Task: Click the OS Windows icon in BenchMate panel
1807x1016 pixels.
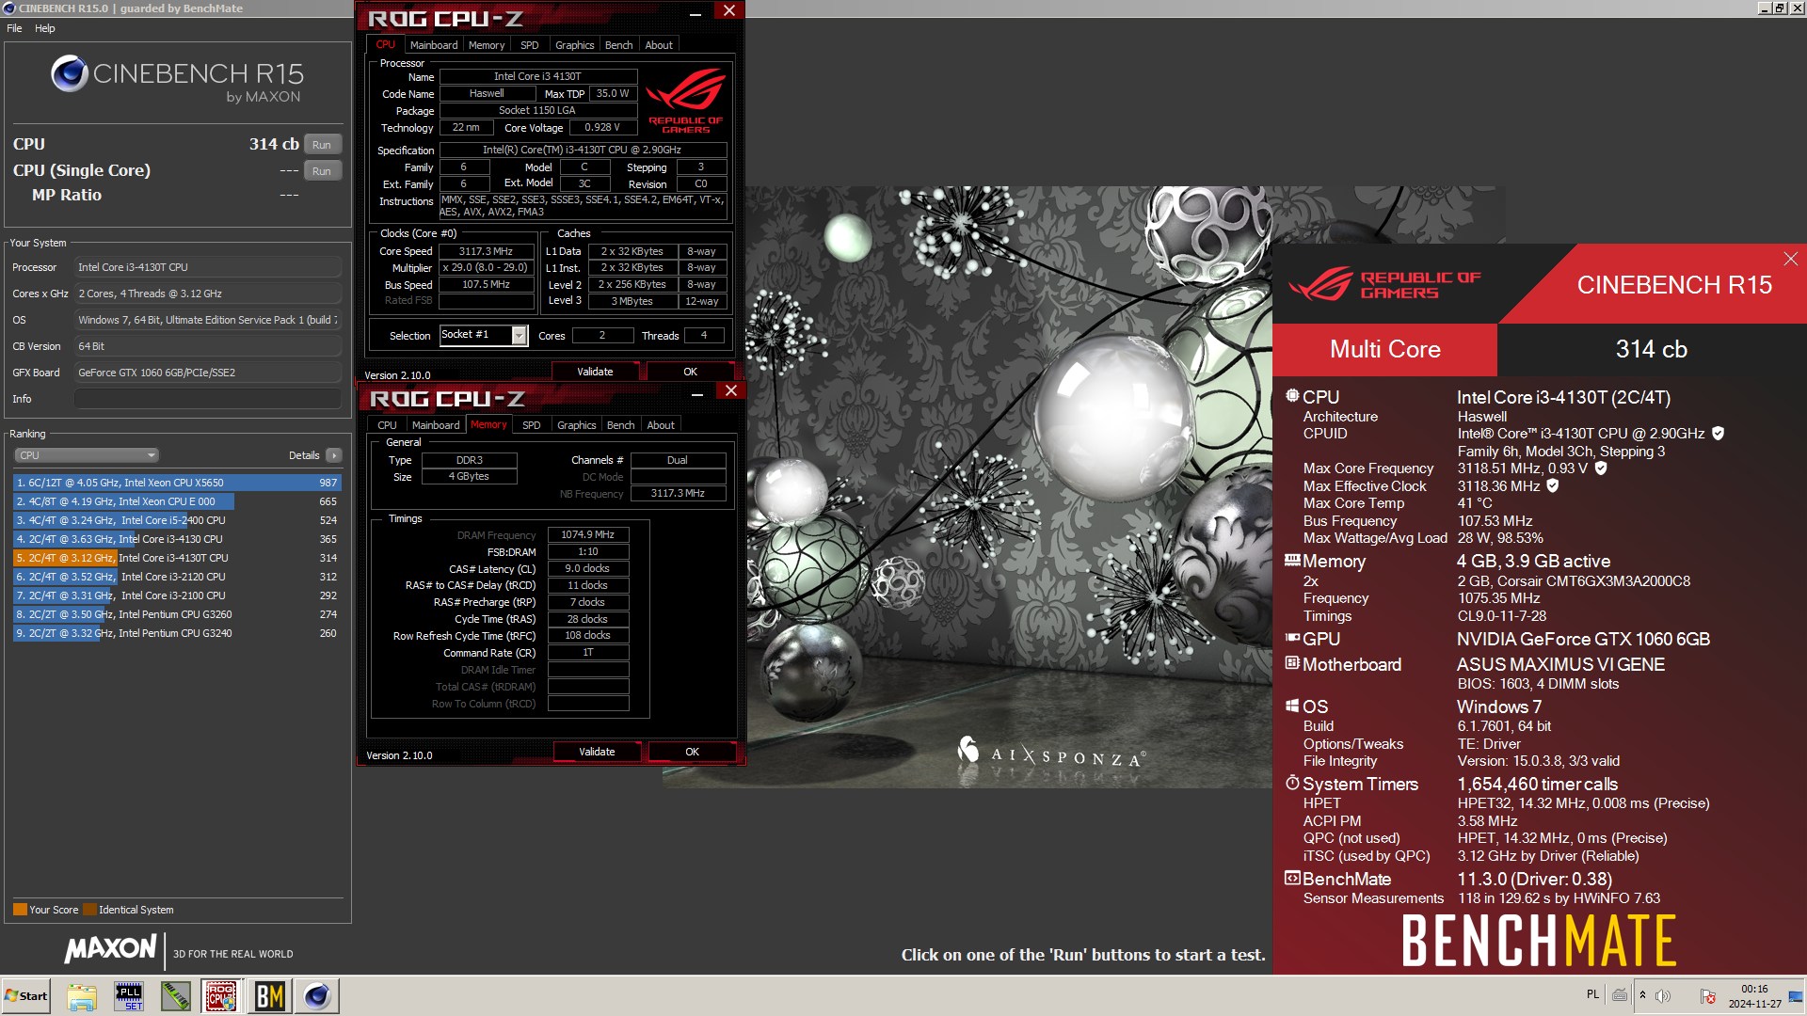Action: pyautogui.click(x=1292, y=706)
